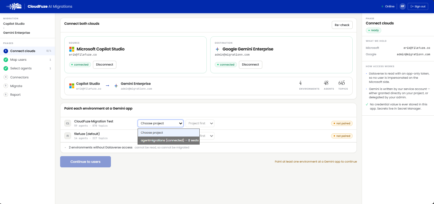Click the CloudFuze AI Migrations title
434x204 pixels.
coord(50,6)
